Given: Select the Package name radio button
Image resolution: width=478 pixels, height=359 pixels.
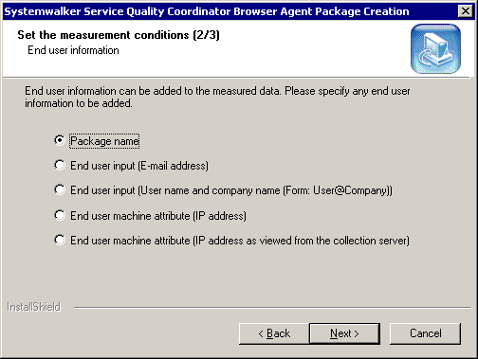Looking at the screenshot, I should 60,140.
